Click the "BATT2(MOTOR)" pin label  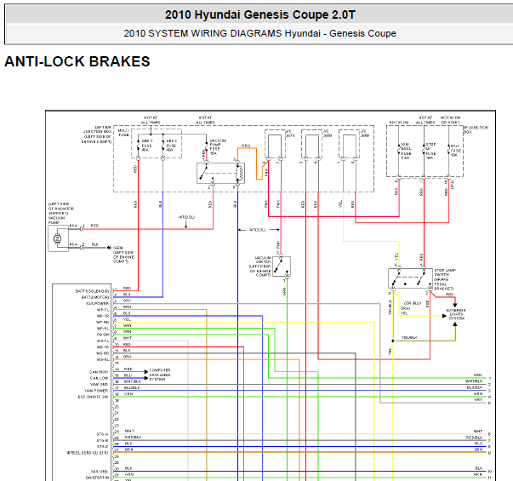(95, 297)
